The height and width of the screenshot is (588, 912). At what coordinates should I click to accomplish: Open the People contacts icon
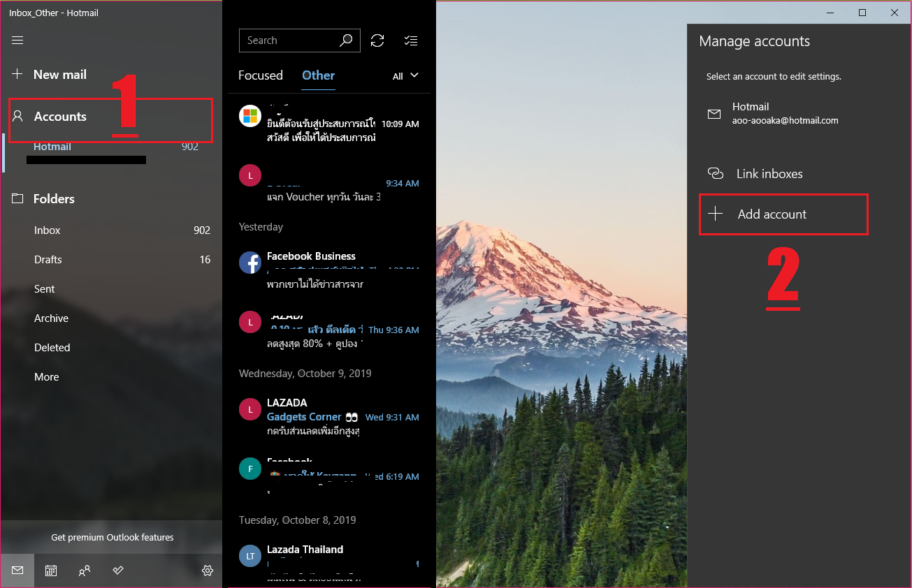coord(85,571)
